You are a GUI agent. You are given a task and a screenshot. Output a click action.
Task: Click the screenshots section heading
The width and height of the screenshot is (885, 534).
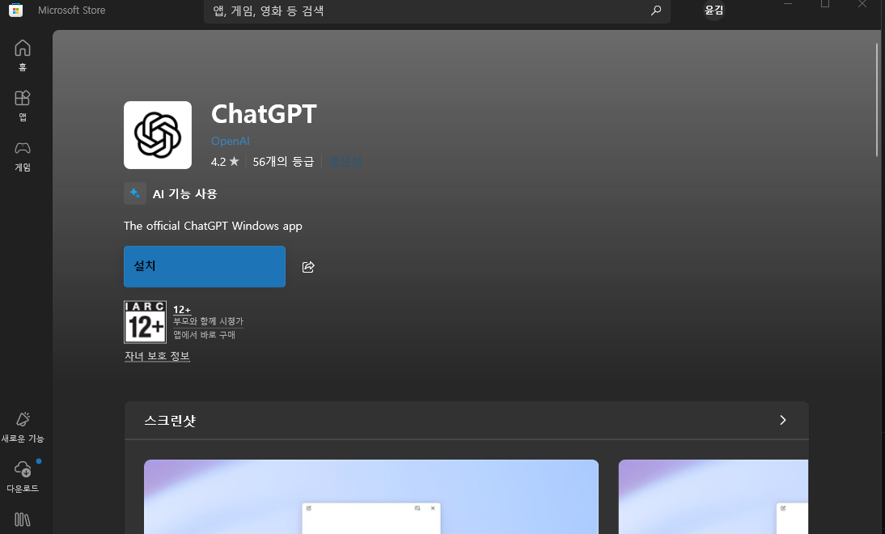pos(170,421)
